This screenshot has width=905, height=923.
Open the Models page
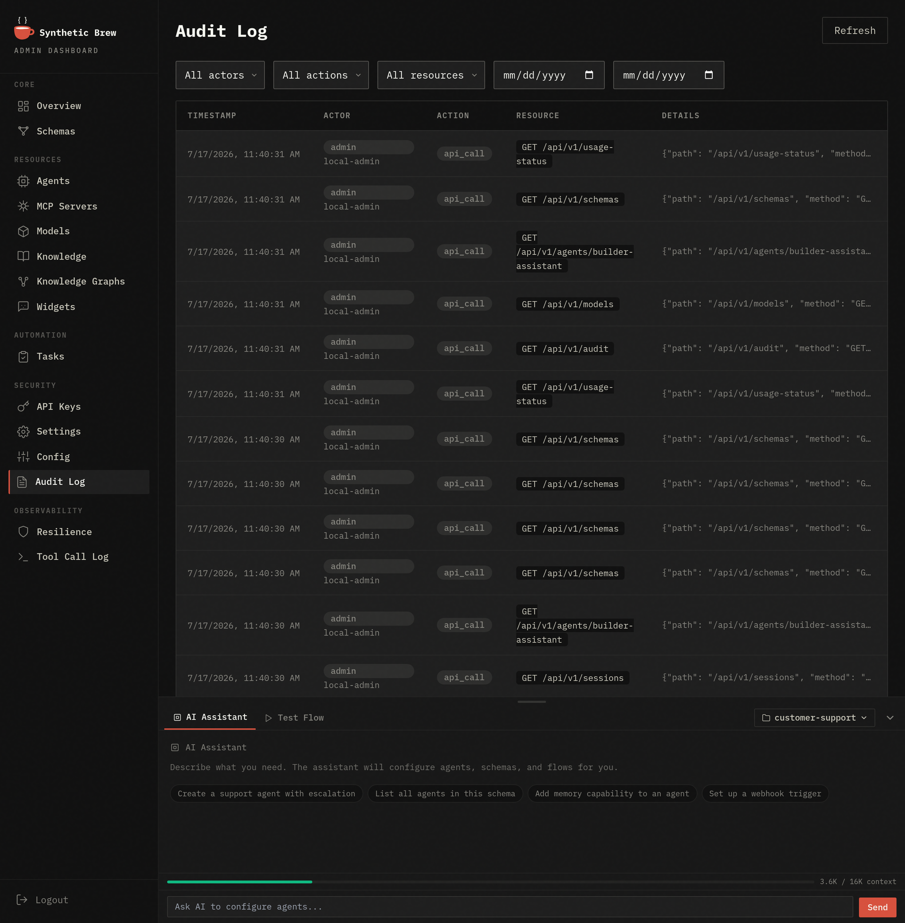(79, 231)
